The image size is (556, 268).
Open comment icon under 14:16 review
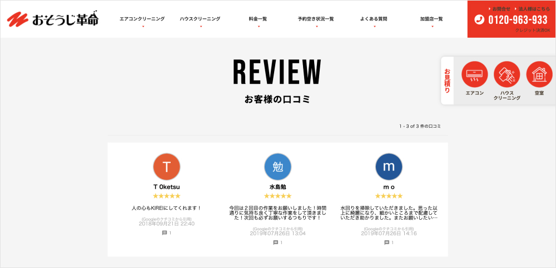387,242
